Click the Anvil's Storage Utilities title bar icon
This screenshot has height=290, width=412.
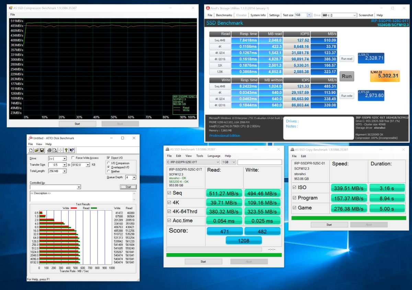[x=207, y=8]
